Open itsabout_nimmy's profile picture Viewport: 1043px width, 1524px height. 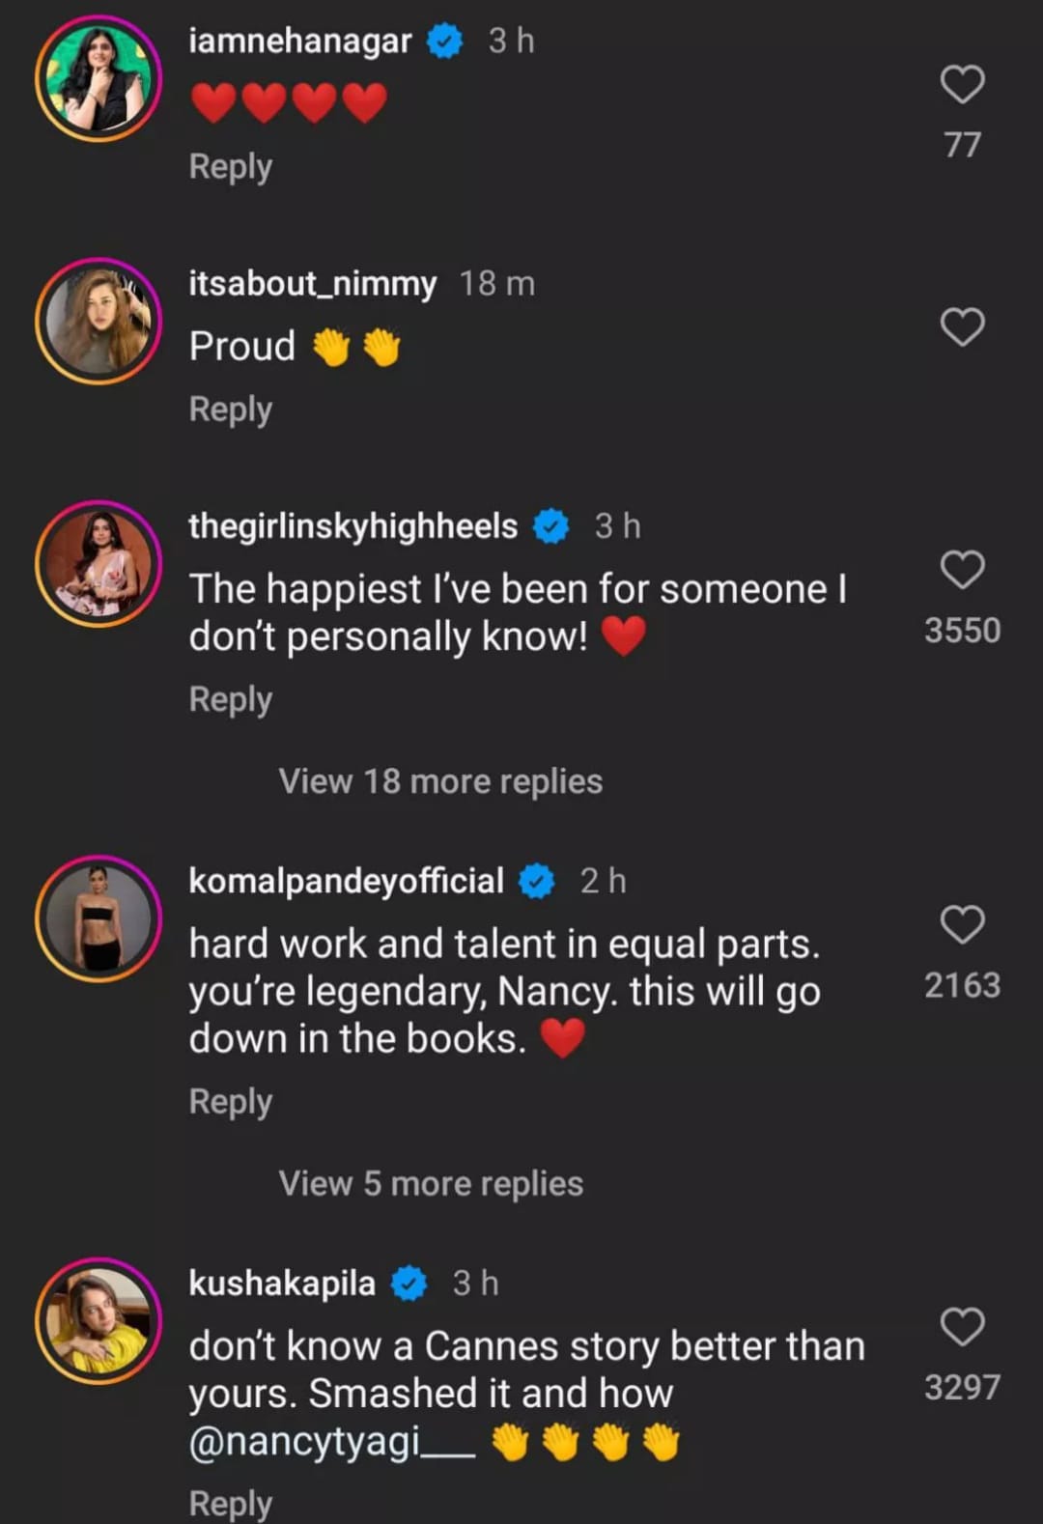(x=99, y=322)
